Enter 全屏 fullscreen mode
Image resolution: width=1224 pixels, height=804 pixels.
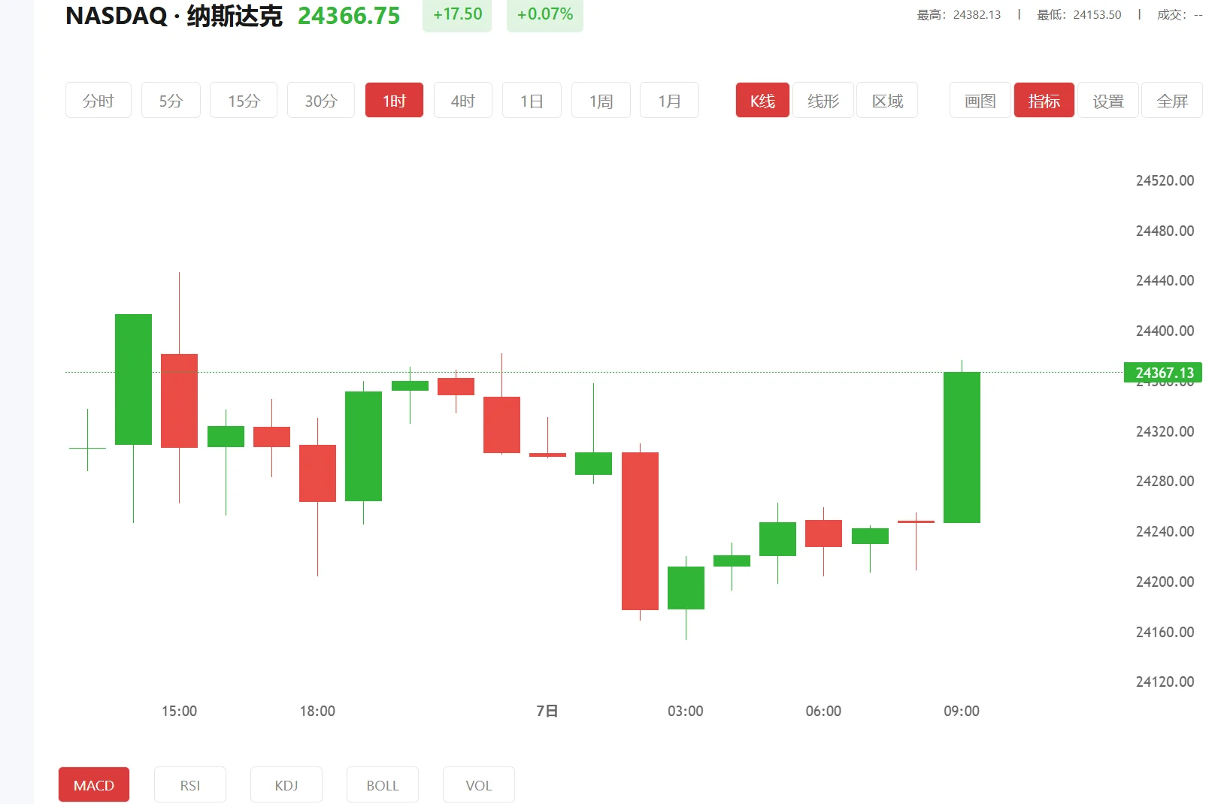coord(1172,100)
